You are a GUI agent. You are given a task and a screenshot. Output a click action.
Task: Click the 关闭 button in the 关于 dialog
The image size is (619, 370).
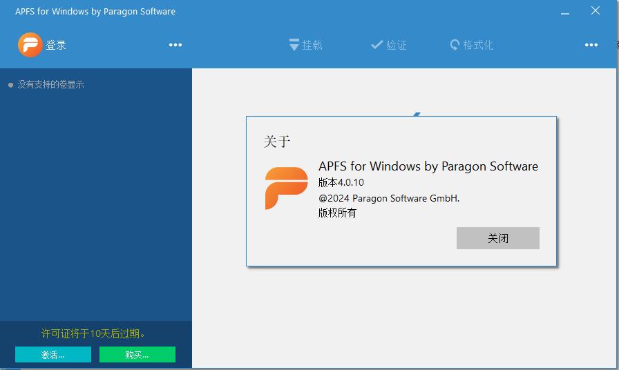(498, 238)
